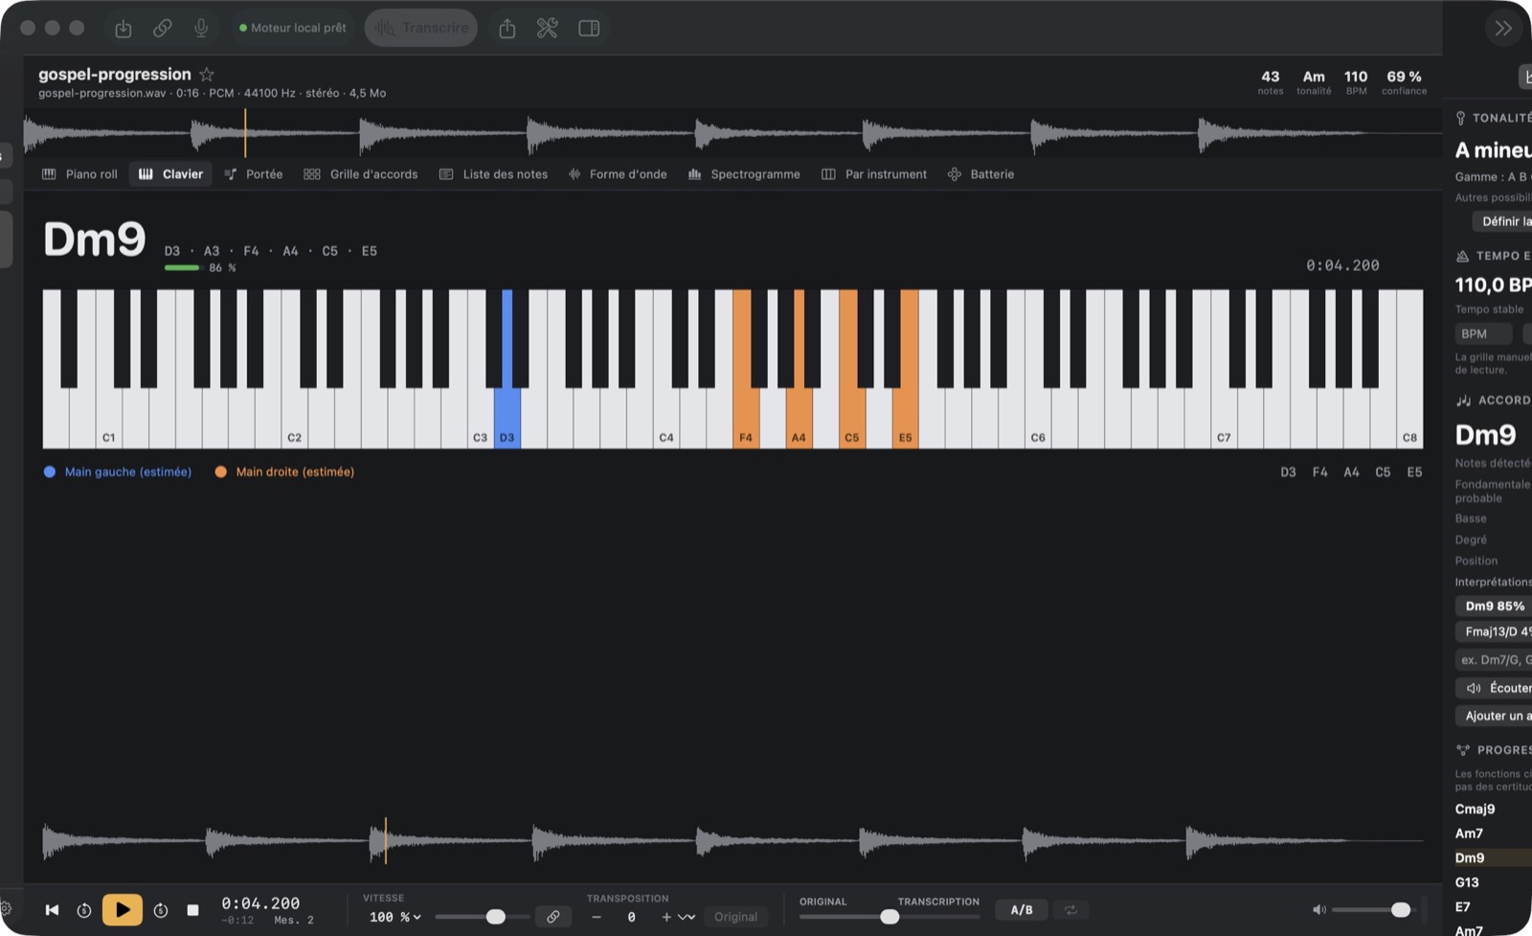Image resolution: width=1532 pixels, height=936 pixels.
Task: Expand the transposition chevron dropdown
Action: pos(687,917)
